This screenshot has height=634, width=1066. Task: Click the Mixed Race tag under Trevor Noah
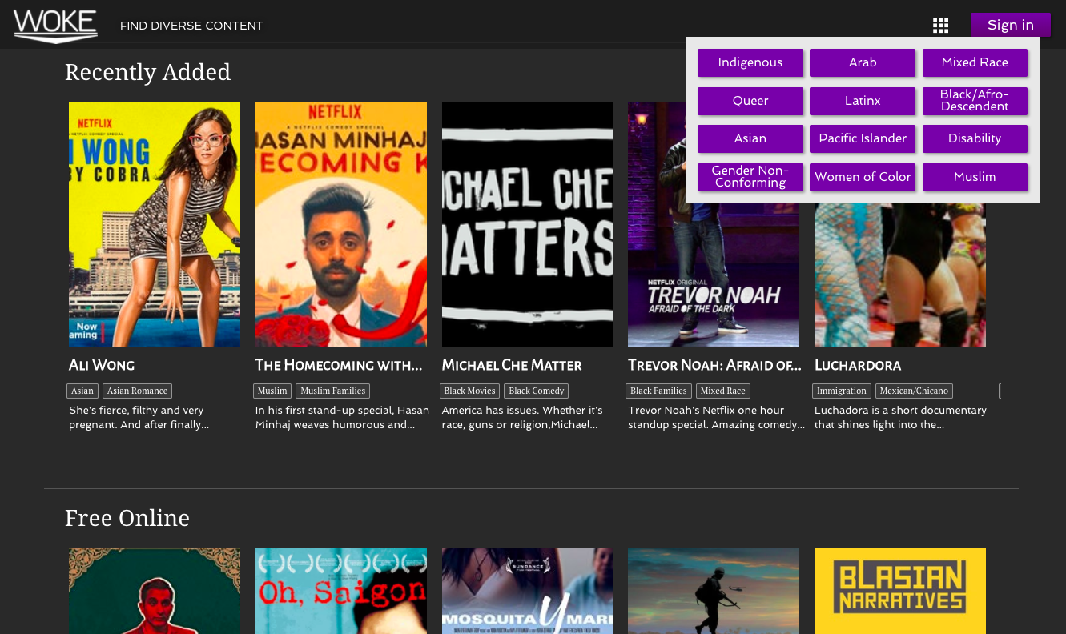pos(723,391)
